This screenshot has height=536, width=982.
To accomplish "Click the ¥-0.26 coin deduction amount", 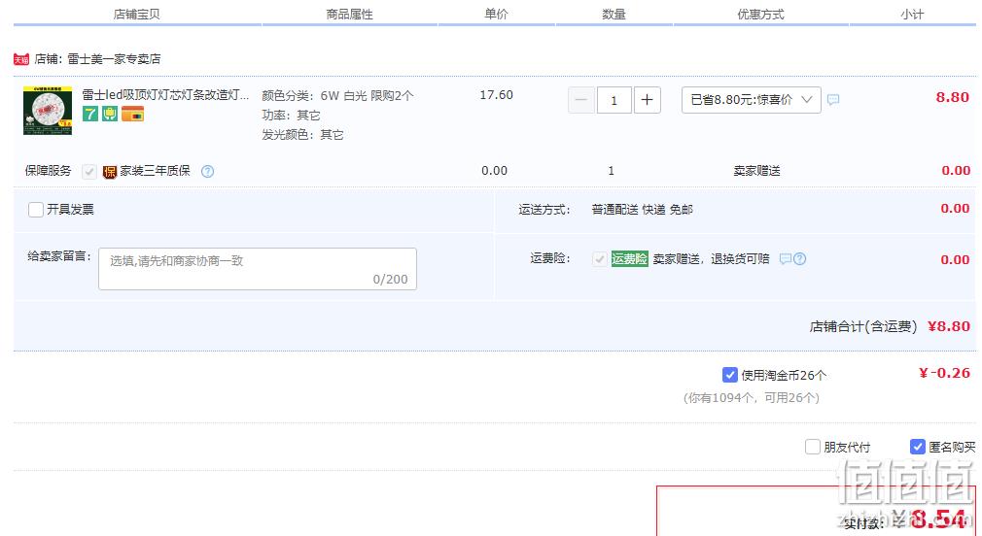I will (x=944, y=373).
